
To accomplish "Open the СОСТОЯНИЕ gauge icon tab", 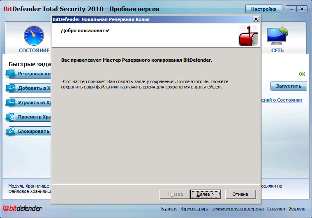I will [x=34, y=36].
